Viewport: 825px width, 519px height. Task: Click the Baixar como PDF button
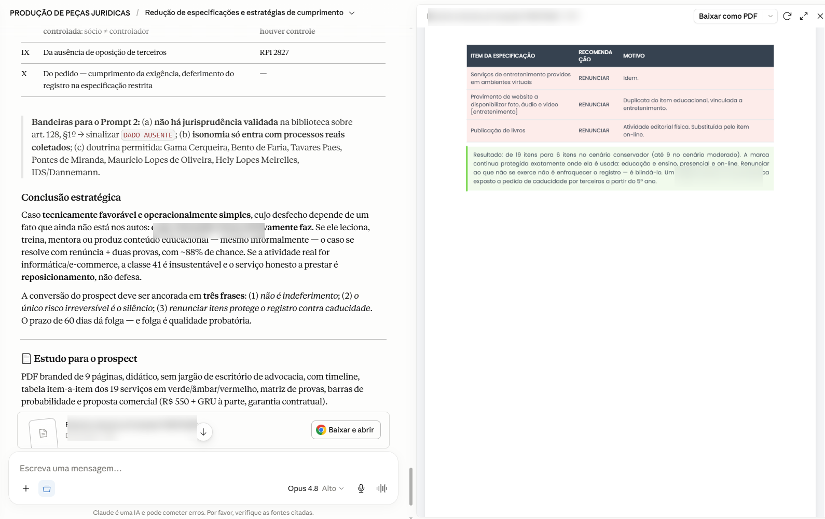click(728, 16)
